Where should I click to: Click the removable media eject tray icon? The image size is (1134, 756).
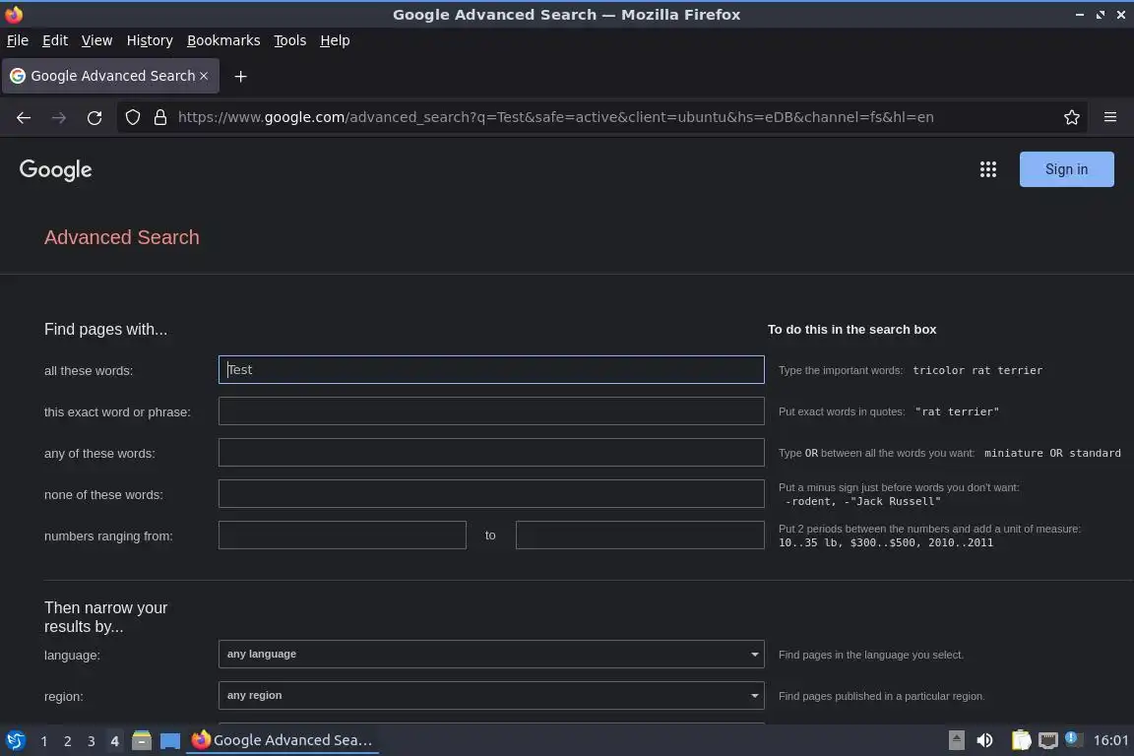[956, 740]
